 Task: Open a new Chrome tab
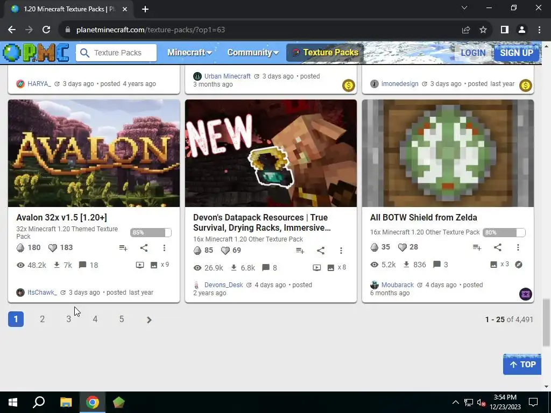click(x=145, y=9)
